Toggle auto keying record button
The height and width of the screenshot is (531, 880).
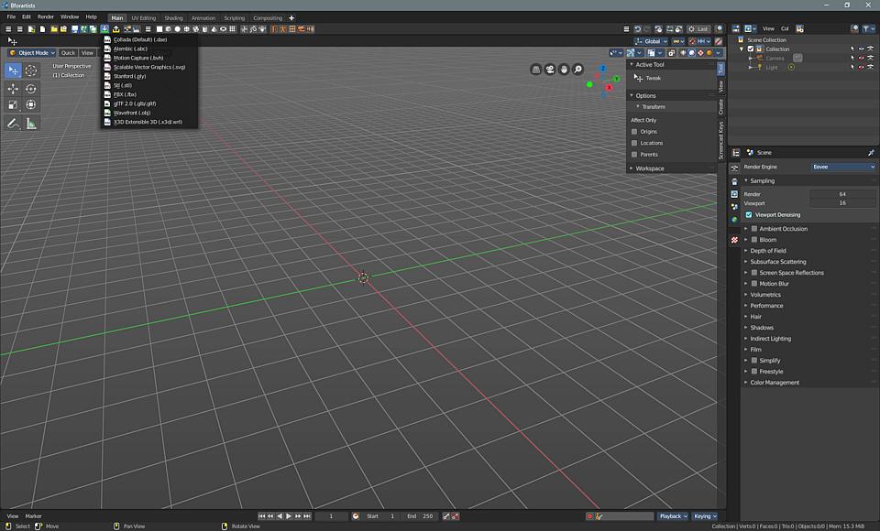coord(589,515)
